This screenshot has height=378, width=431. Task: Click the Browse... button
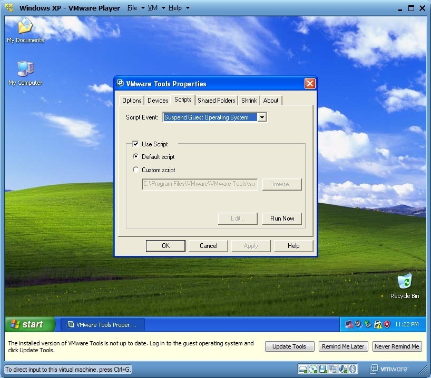[282, 184]
